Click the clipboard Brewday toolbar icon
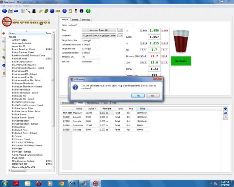This screenshot has width=234, height=187. 70,11
